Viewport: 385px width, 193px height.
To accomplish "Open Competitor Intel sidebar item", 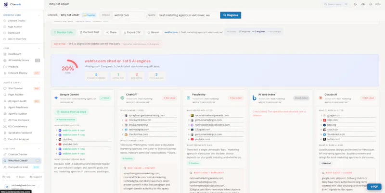I will click(22, 167).
